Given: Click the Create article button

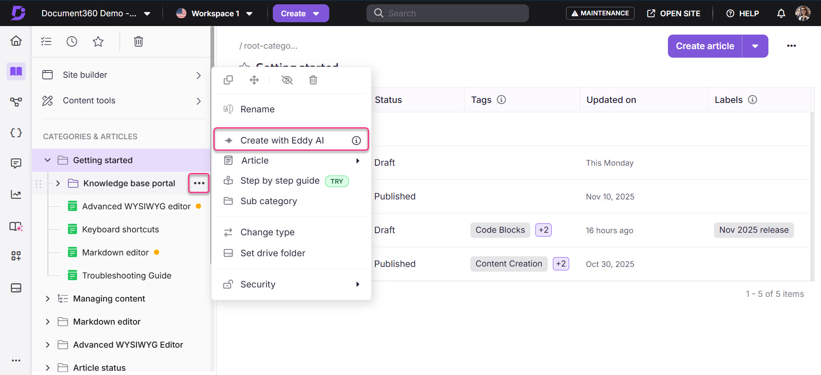Looking at the screenshot, I should pos(705,46).
